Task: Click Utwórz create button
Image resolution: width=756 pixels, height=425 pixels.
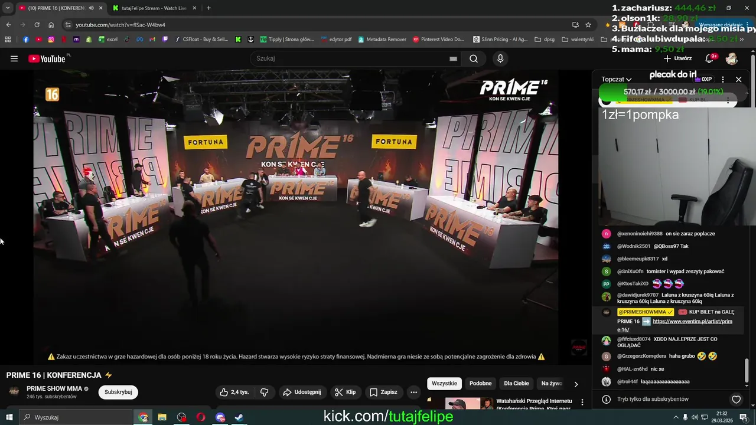Action: tap(677, 58)
